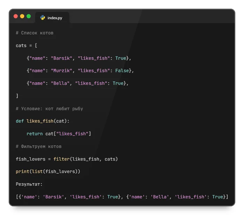244x215 pixels.
Task: Click the print statement line
Action: (x=48, y=171)
